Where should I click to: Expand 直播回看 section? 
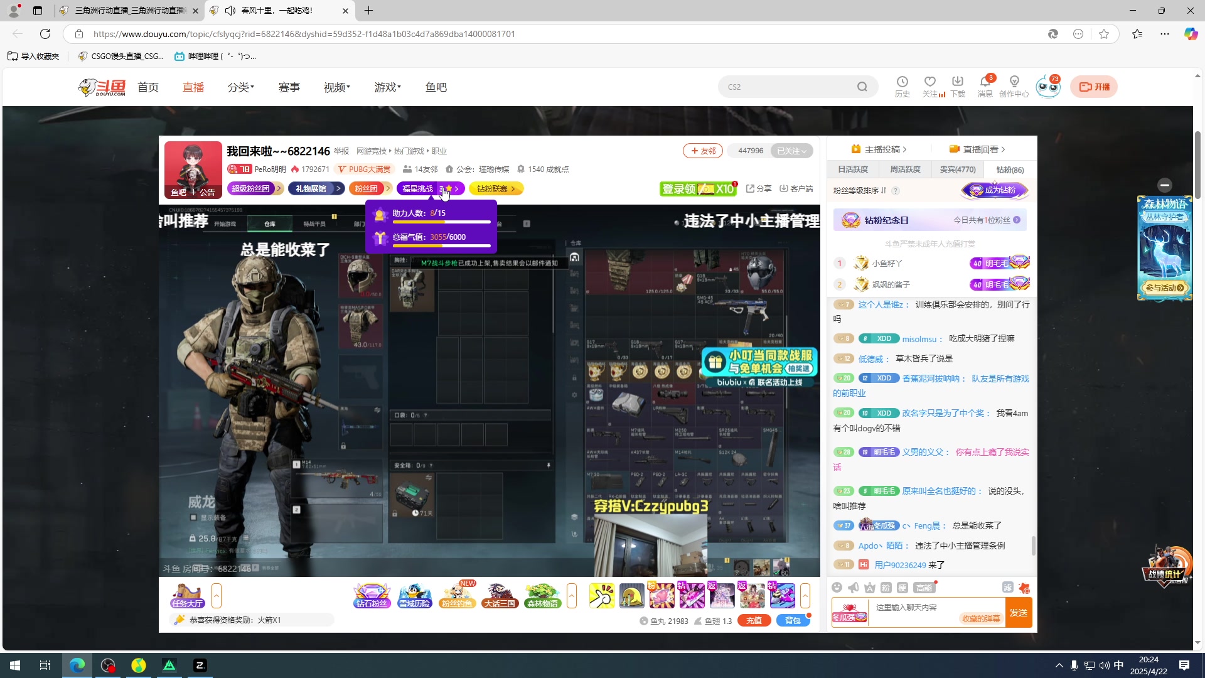click(x=978, y=149)
